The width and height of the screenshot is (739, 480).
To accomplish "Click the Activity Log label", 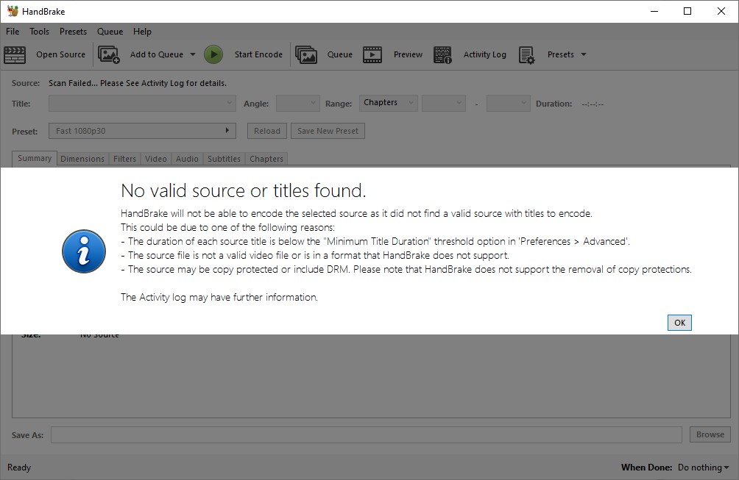I will tap(484, 54).
